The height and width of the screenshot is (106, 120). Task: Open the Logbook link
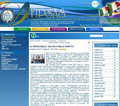[5, 63]
